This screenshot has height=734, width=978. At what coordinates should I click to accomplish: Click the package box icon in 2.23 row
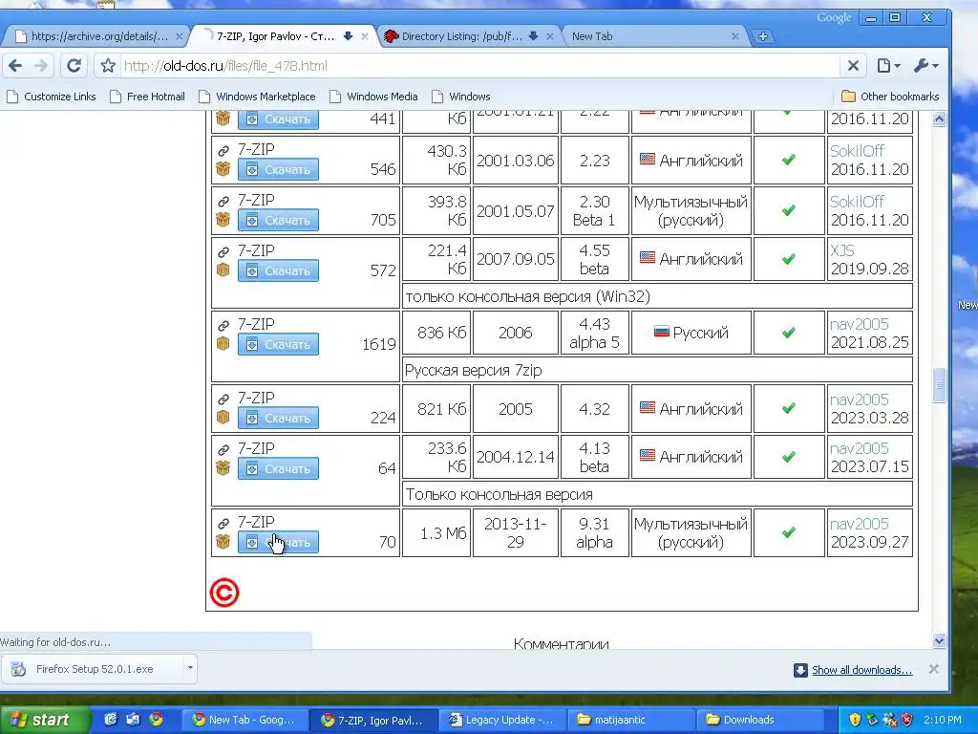223,169
